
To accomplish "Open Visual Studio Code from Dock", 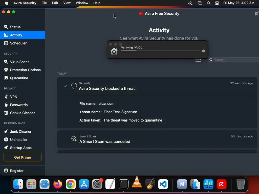I will point(163,184).
